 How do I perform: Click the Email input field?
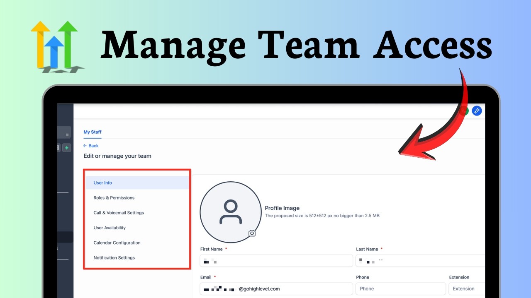276,289
